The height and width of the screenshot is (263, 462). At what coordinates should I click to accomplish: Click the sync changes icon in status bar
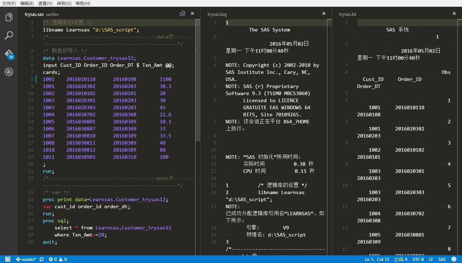tap(41, 259)
